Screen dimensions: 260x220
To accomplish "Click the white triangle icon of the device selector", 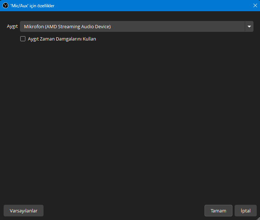I will point(249,26).
